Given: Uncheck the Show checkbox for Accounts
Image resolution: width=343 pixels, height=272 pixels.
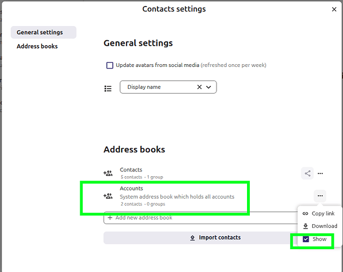Looking at the screenshot, I should [306, 239].
